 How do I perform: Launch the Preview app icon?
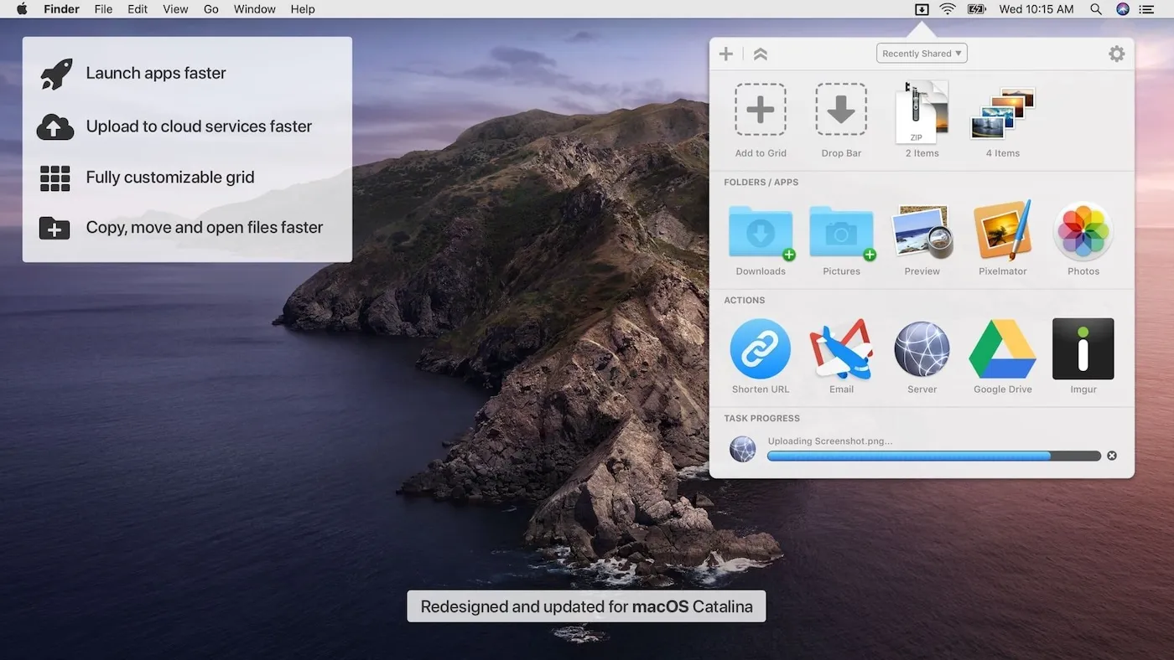[922, 231]
